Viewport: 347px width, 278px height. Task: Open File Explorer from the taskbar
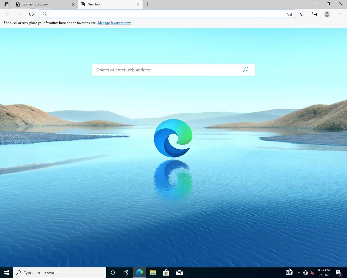[x=153, y=273]
